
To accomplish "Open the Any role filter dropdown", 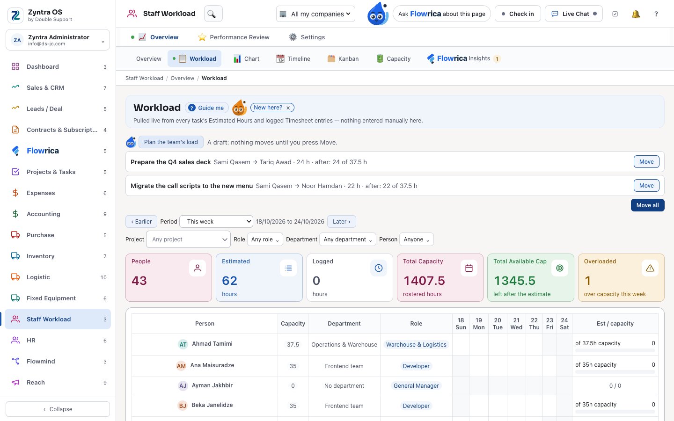I will click(x=265, y=240).
